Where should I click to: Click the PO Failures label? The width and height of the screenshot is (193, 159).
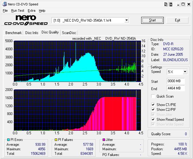pos(111,155)
